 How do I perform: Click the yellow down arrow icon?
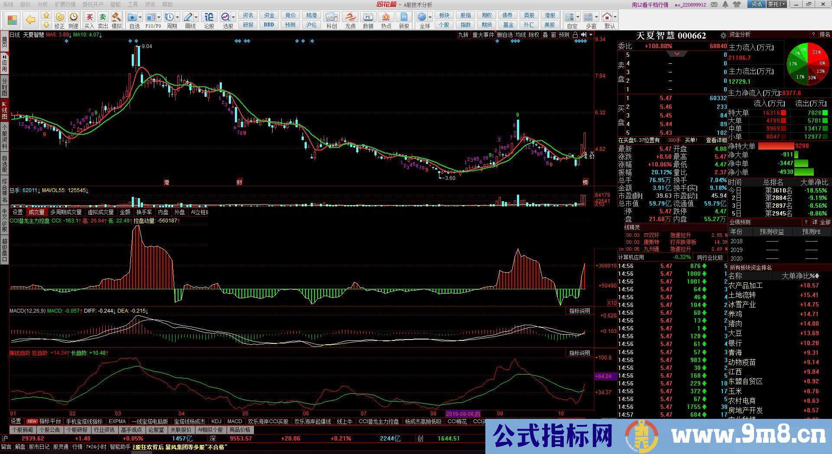tap(46, 25)
